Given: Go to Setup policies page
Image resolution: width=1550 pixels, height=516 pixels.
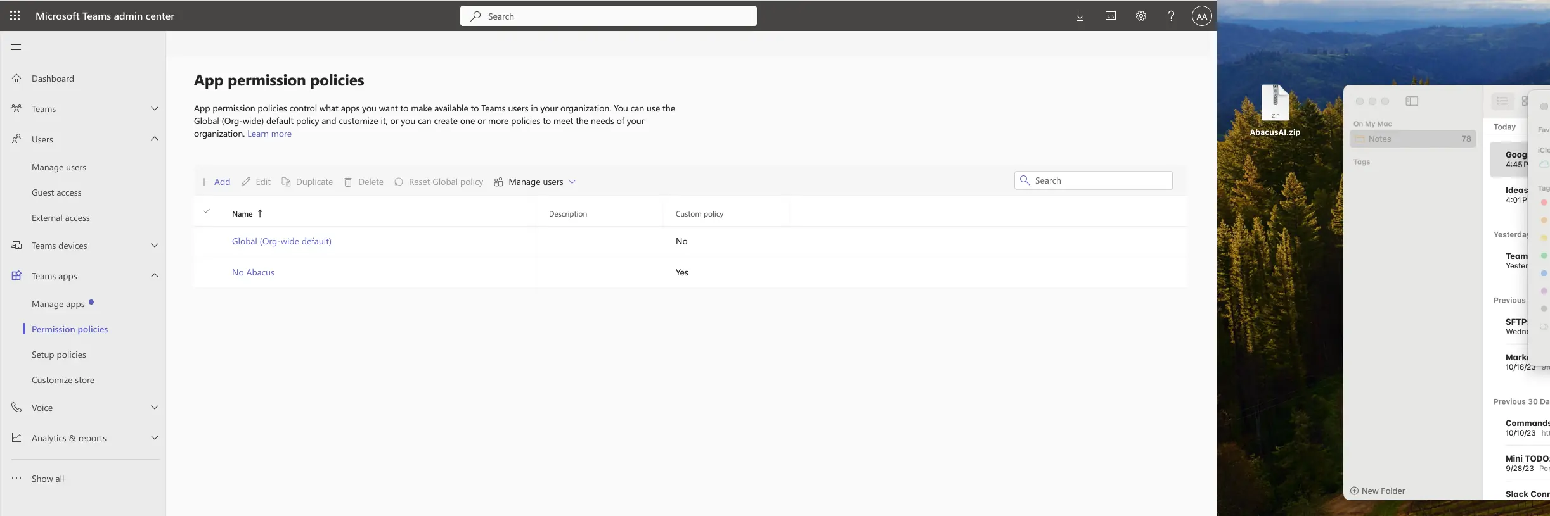Looking at the screenshot, I should click(59, 355).
